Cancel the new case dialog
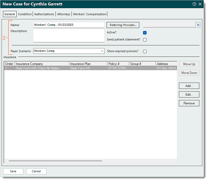Viewport: 208px width, 181px height. (x=36, y=171)
